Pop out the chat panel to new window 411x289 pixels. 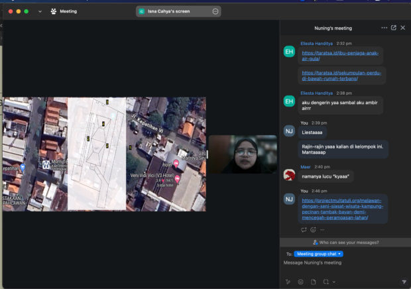(x=394, y=28)
